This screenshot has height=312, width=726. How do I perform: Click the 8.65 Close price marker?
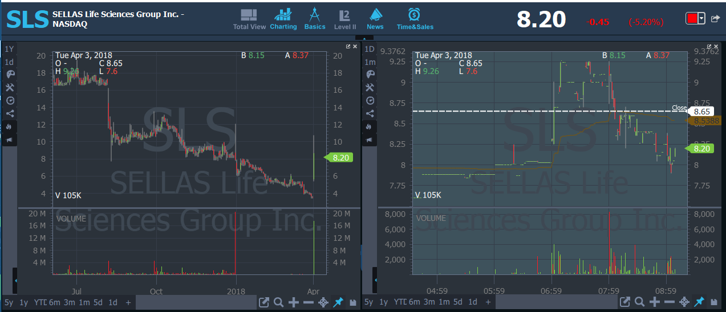pos(701,112)
